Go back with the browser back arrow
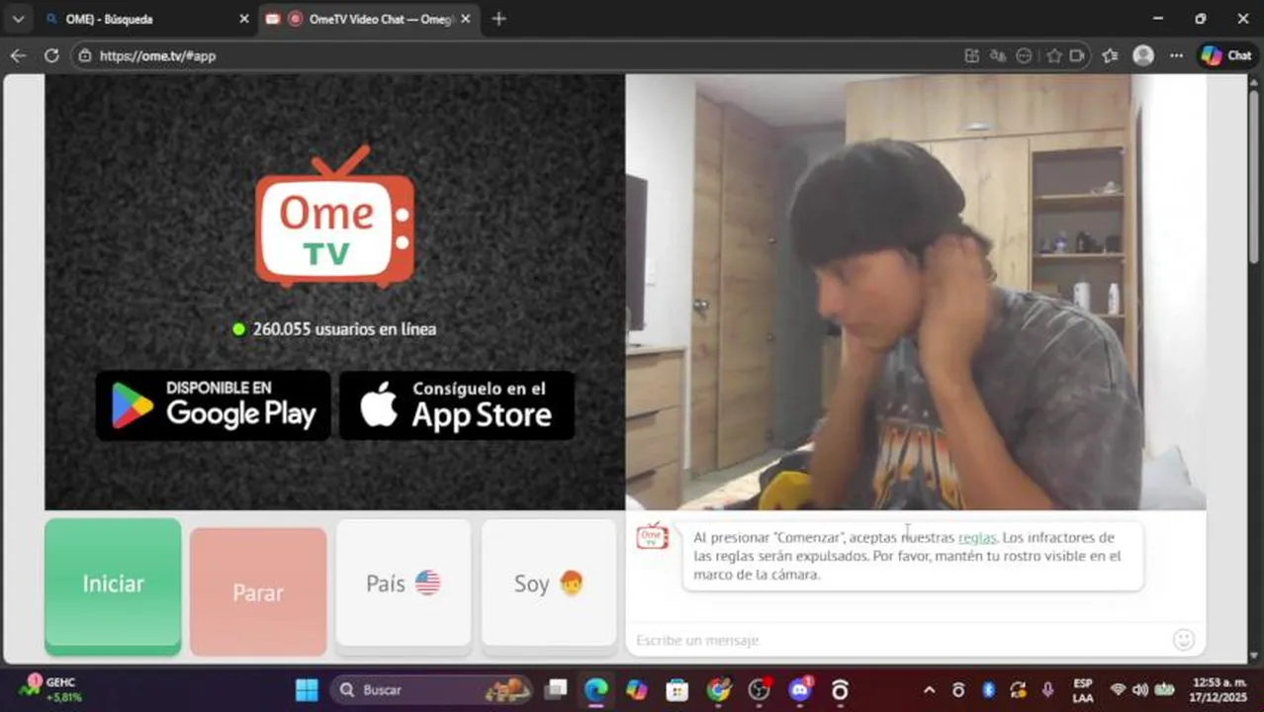1264x712 pixels. point(18,55)
